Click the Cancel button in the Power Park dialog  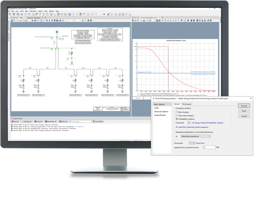[x=244, y=116]
